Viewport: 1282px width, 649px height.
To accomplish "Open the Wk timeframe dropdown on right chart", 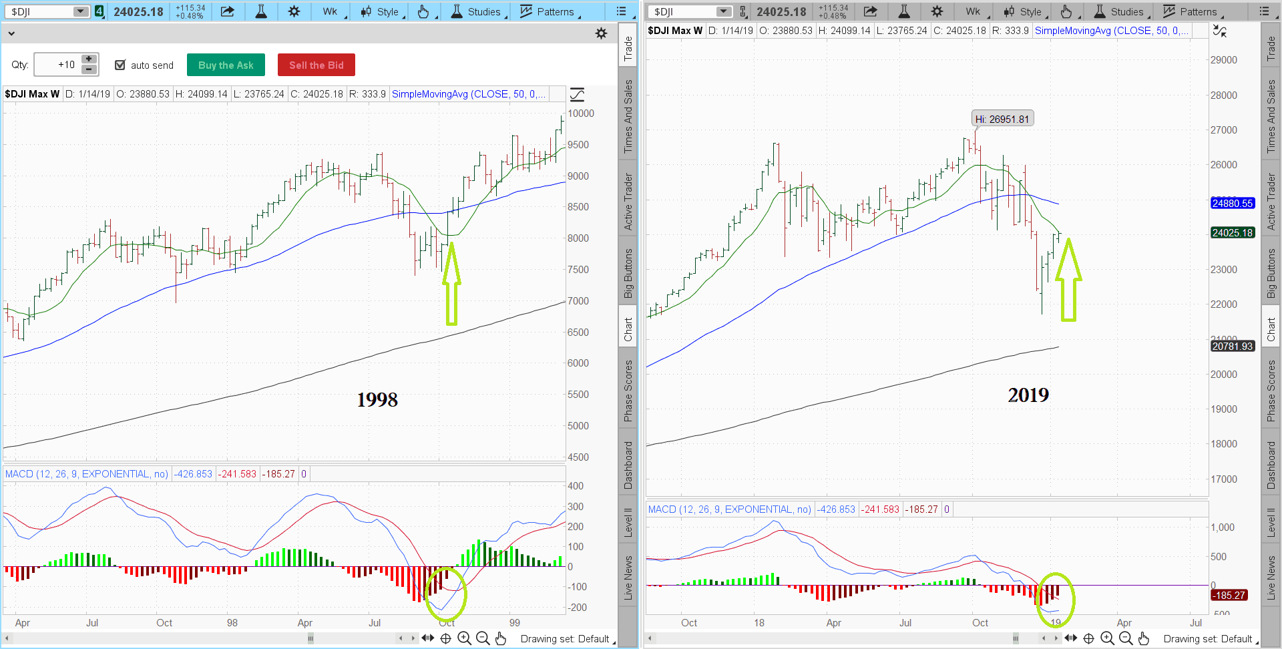I will [974, 11].
